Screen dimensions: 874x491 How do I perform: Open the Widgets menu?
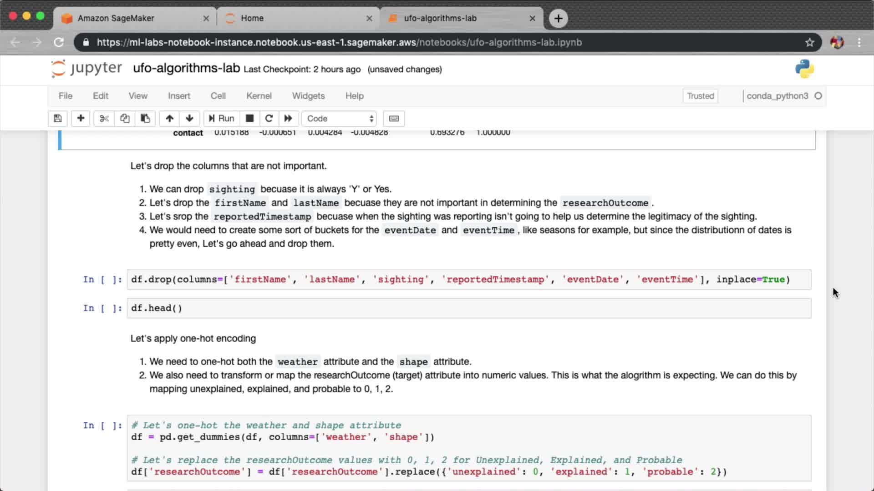(308, 96)
